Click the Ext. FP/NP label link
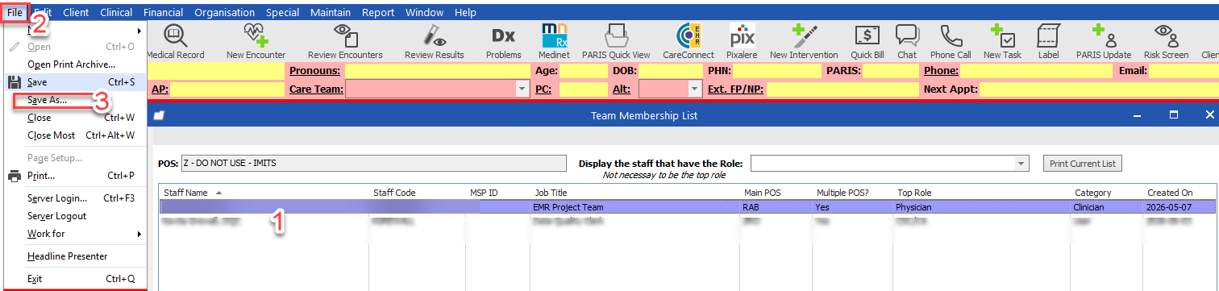 click(x=735, y=89)
